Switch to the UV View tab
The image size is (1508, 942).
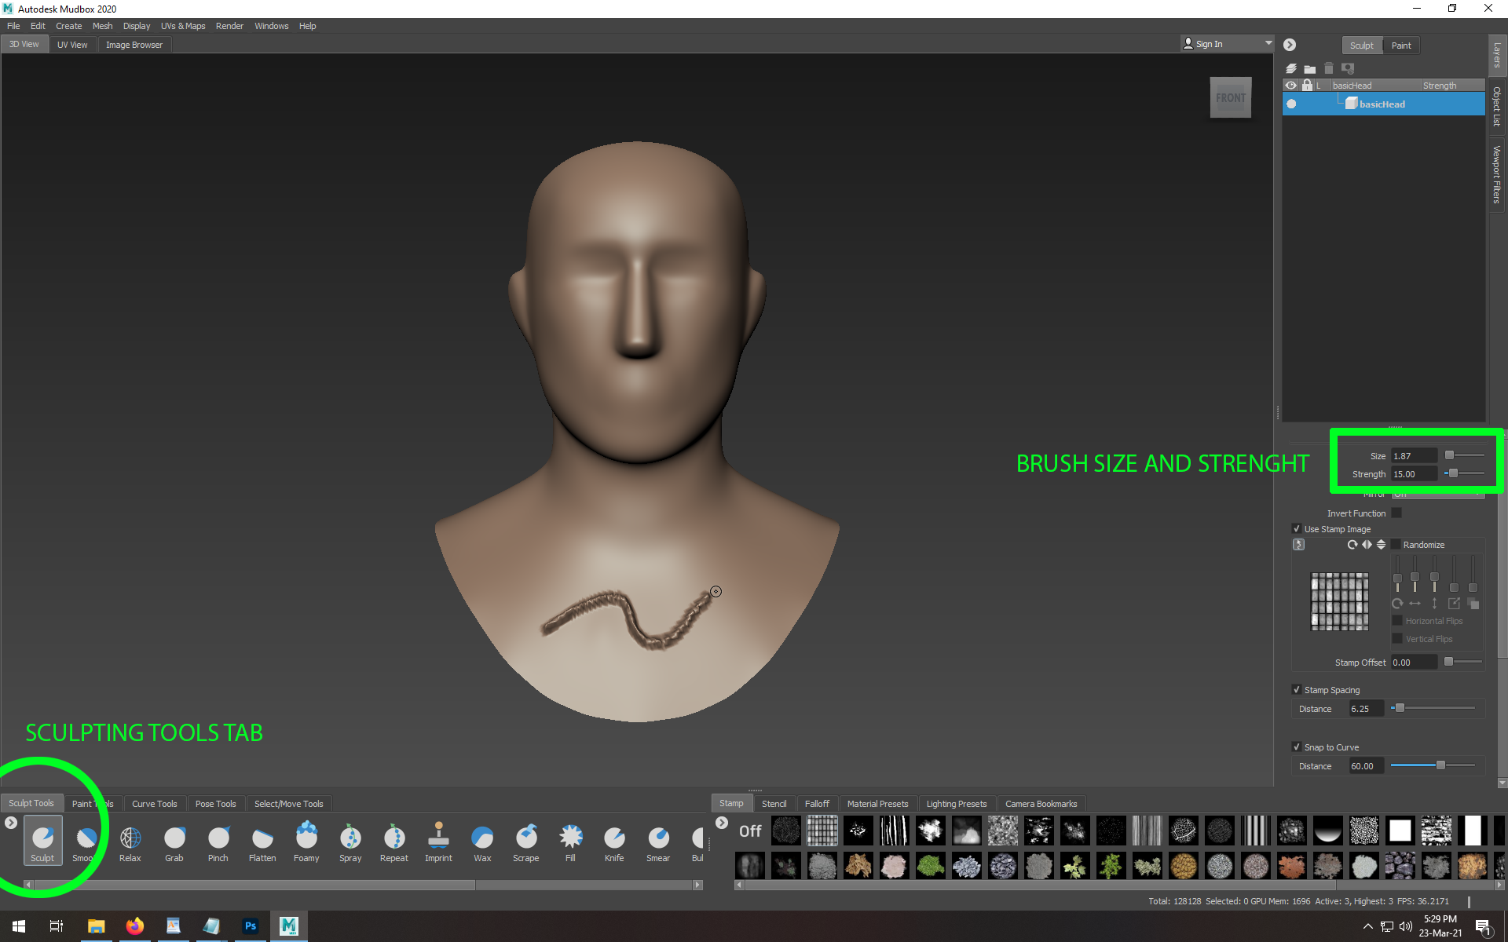coord(72,45)
